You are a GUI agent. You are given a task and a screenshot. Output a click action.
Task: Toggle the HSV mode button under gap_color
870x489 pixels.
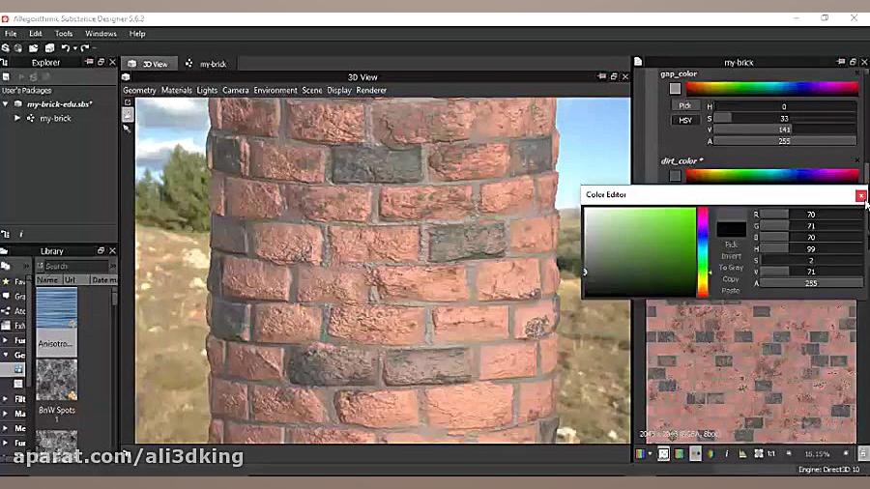click(685, 120)
